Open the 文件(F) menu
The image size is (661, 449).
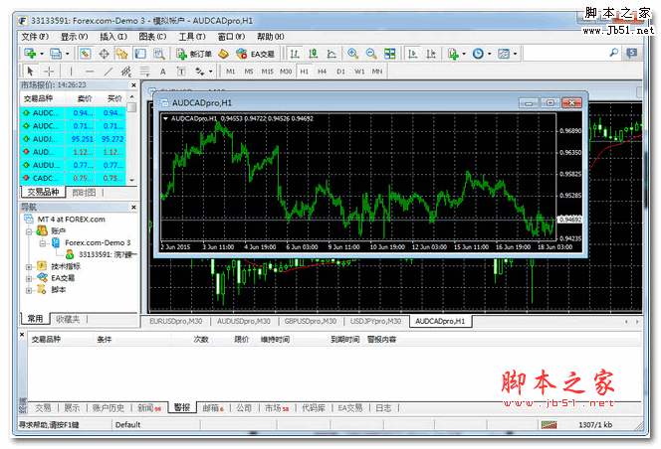click(35, 37)
